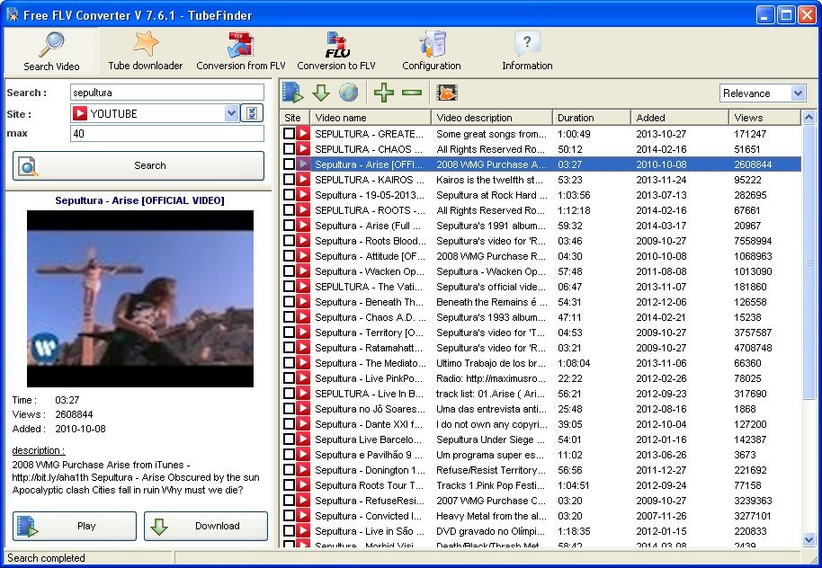Click the Download button under the preview
822x568 pixels.
(x=205, y=527)
